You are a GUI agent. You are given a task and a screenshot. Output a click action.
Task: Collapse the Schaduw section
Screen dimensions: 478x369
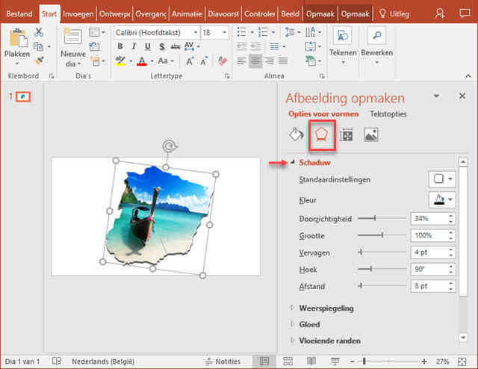(292, 163)
